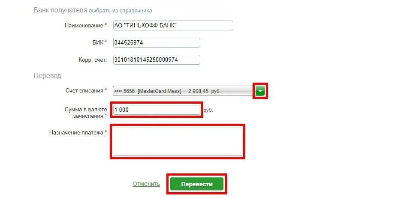416x197 pixels.
Task: Click the 2 908,45 руб. balance text
Action: pos(205,91)
